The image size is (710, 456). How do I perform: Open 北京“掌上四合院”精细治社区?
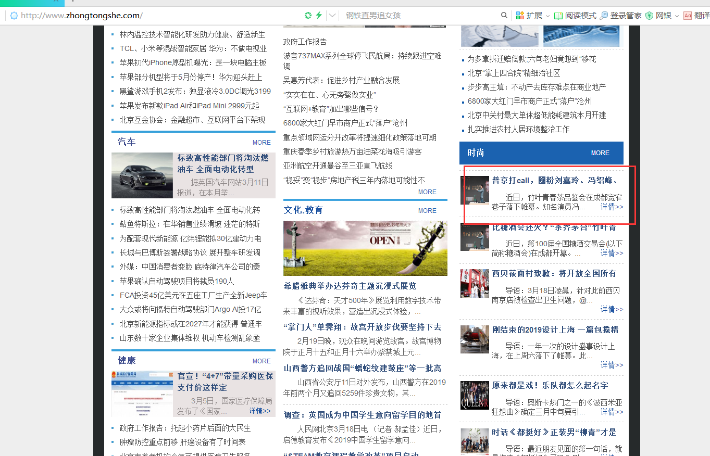[514, 73]
